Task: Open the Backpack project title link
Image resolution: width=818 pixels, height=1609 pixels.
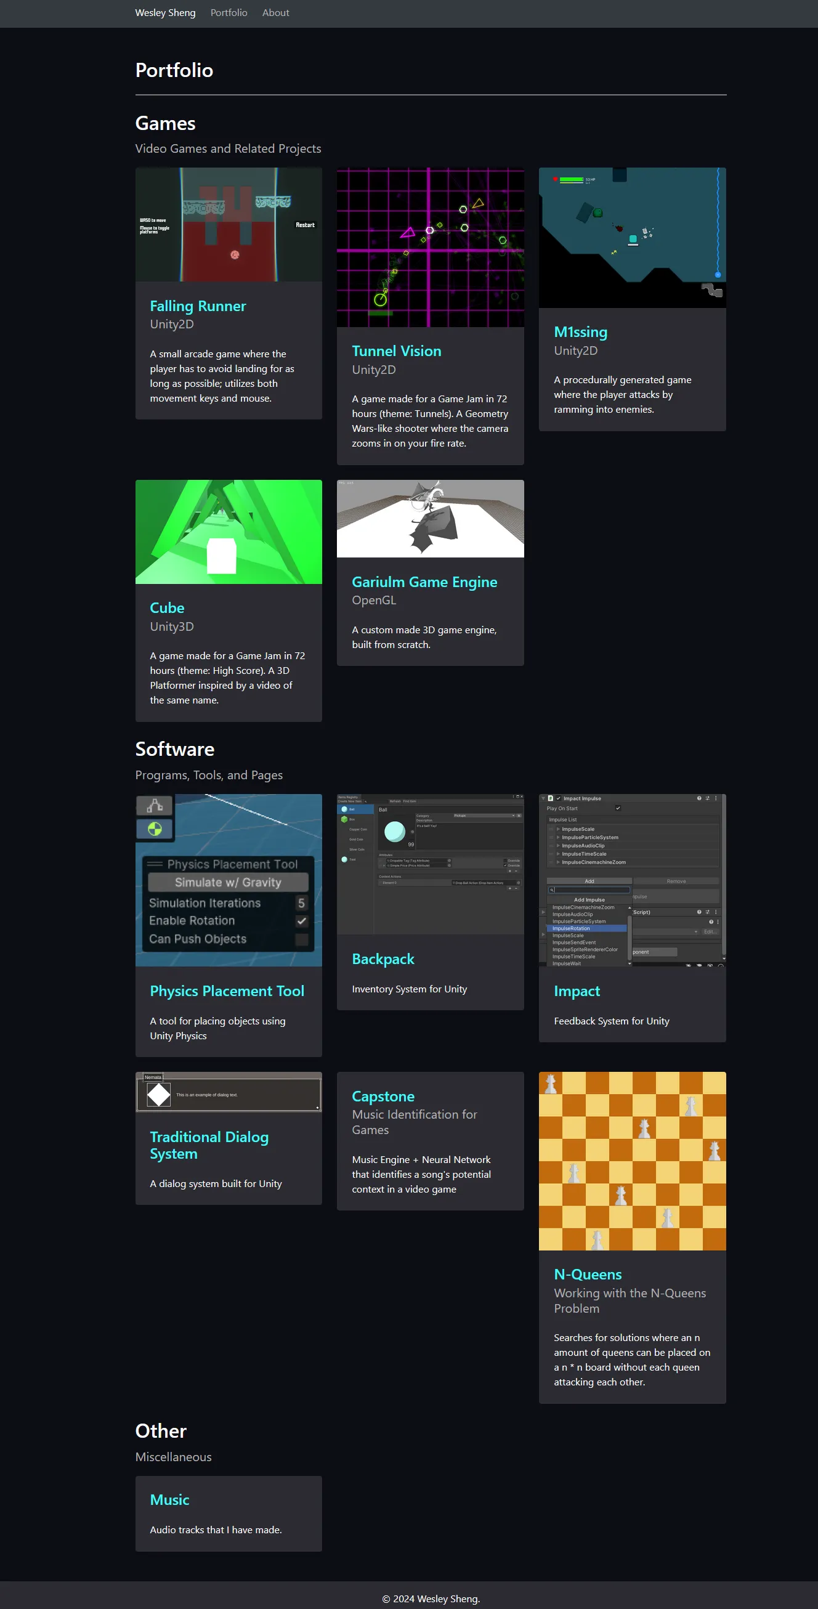Action: click(383, 959)
